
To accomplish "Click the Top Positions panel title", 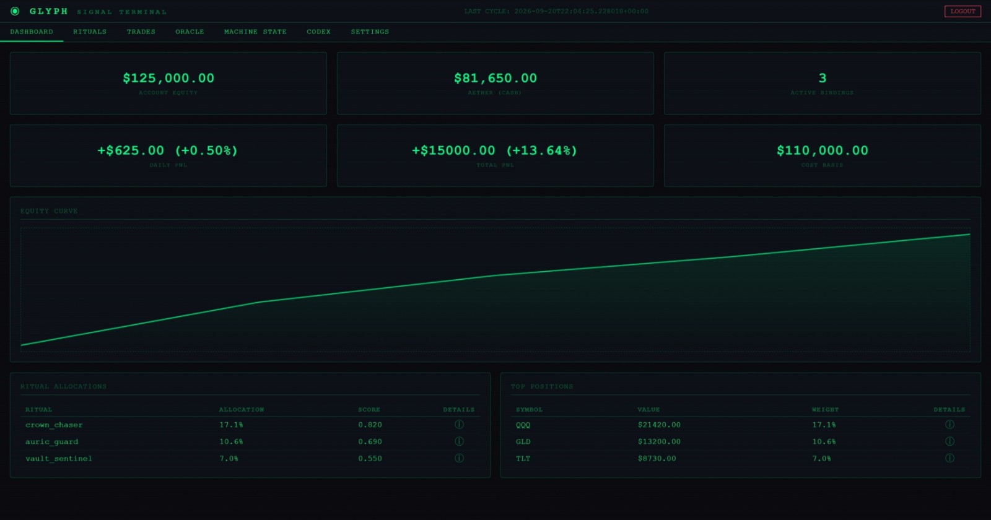I will [x=542, y=386].
